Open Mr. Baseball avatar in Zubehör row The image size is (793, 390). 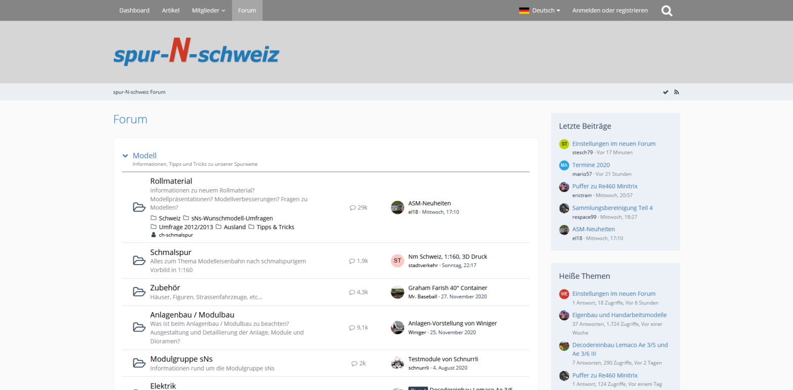[x=398, y=292]
